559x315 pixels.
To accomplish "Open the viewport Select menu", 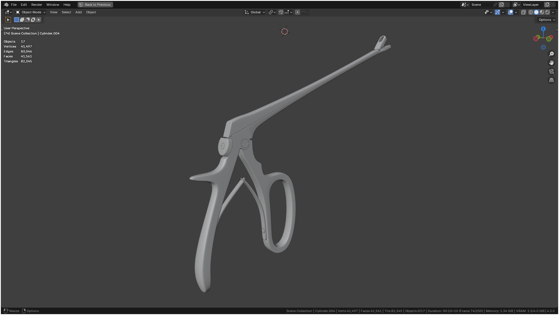I will coord(66,12).
